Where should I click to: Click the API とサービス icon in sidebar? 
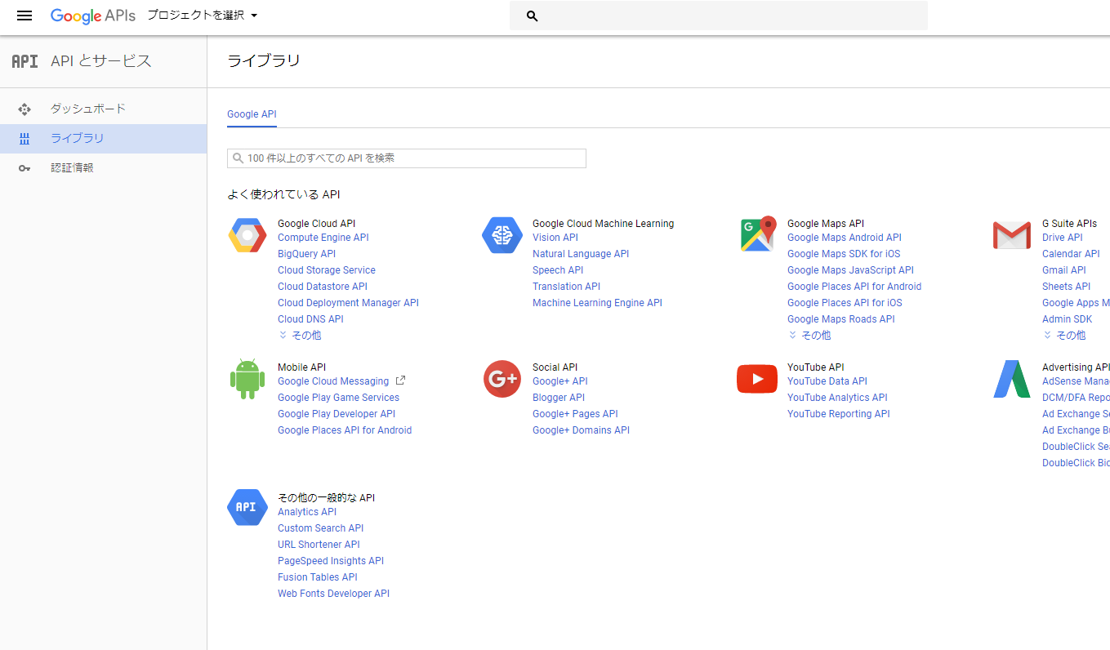pyautogui.click(x=25, y=61)
